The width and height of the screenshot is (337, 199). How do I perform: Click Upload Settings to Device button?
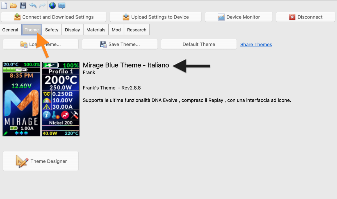(x=156, y=17)
